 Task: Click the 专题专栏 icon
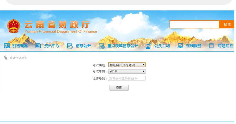coord(211,45)
